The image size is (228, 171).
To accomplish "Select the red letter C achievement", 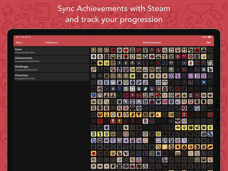I will (184, 108).
